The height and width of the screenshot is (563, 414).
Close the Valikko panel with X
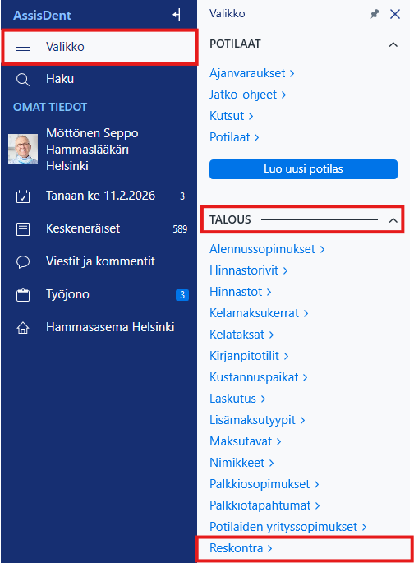[395, 14]
